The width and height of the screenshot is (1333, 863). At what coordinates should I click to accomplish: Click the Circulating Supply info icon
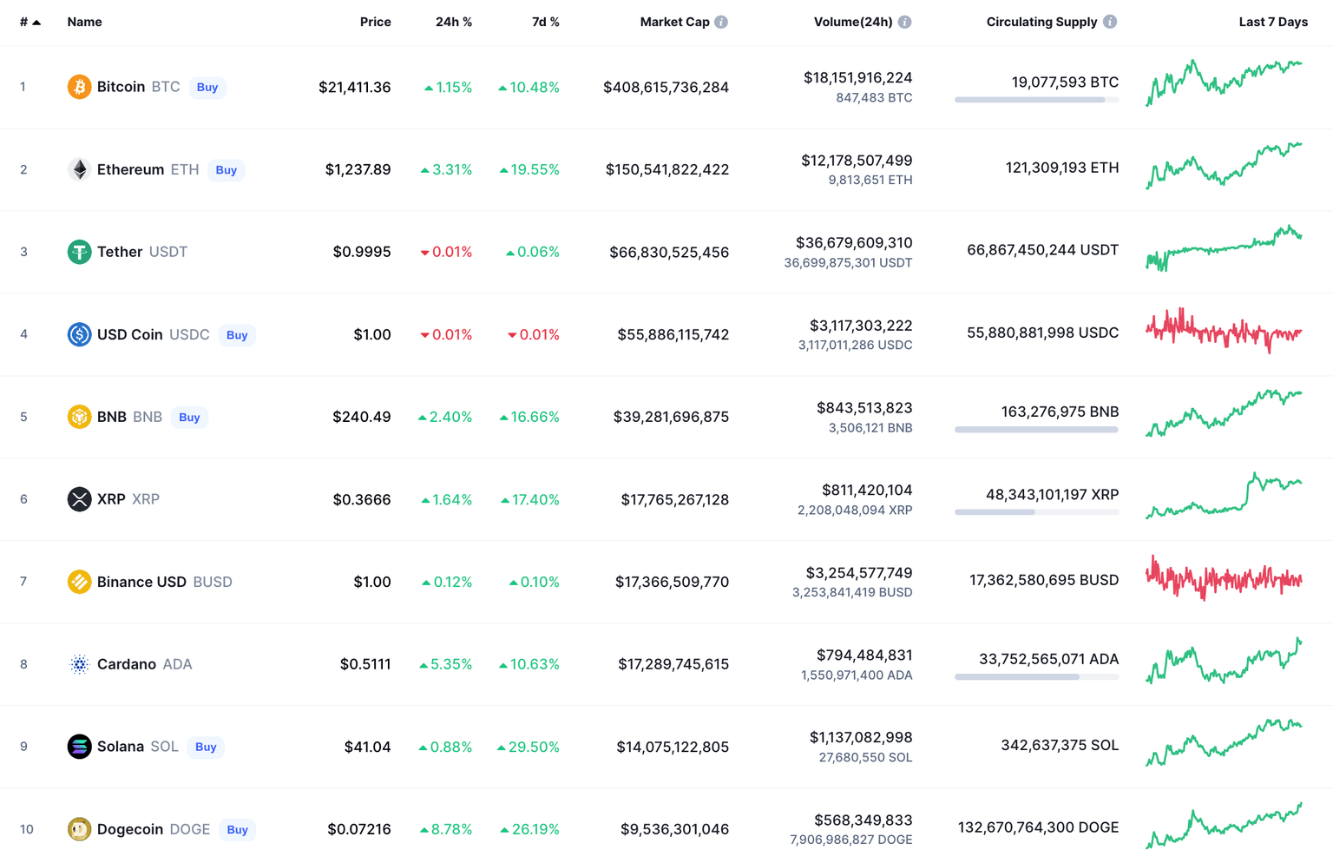[x=1110, y=22]
